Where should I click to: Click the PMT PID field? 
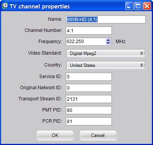[x=89, y=110]
